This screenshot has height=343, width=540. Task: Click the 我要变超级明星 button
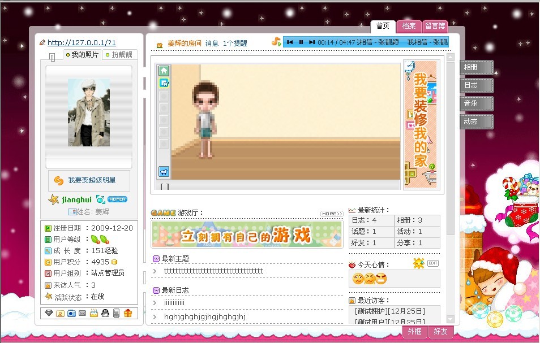(x=89, y=180)
